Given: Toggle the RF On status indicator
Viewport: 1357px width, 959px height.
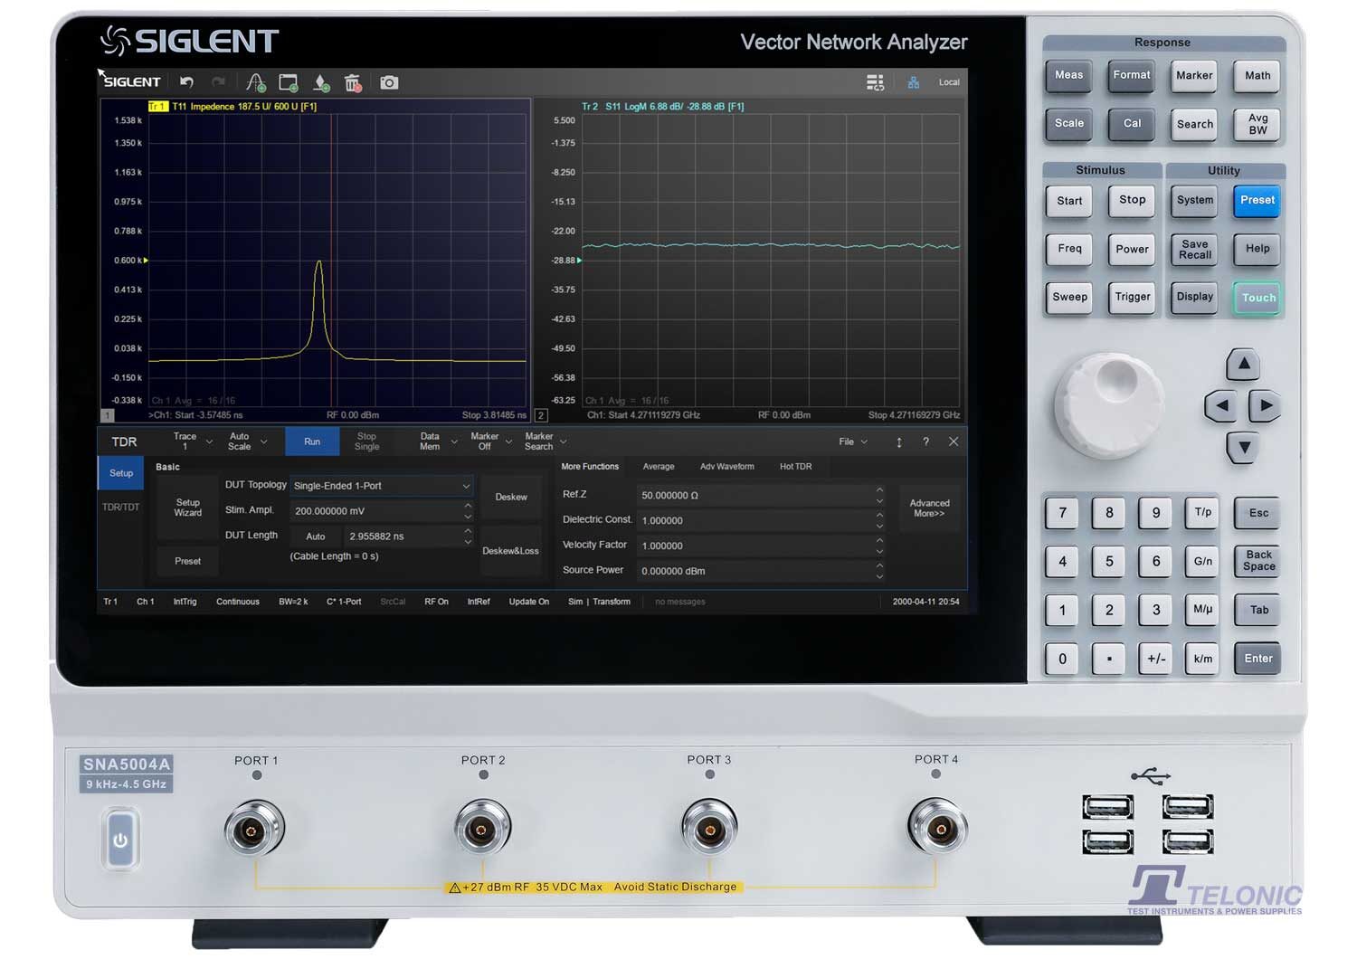Looking at the screenshot, I should 436,602.
